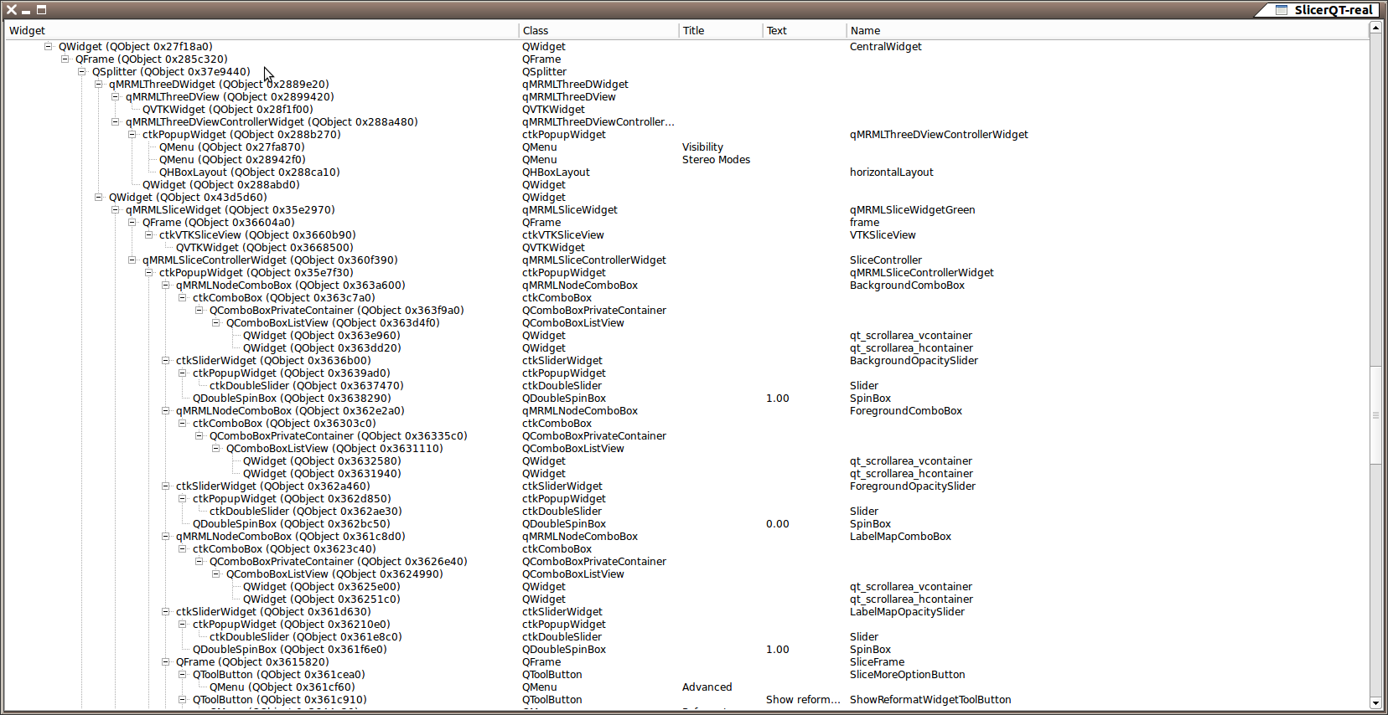
Task: Click the scroll up arrow
Action: tap(1375, 28)
